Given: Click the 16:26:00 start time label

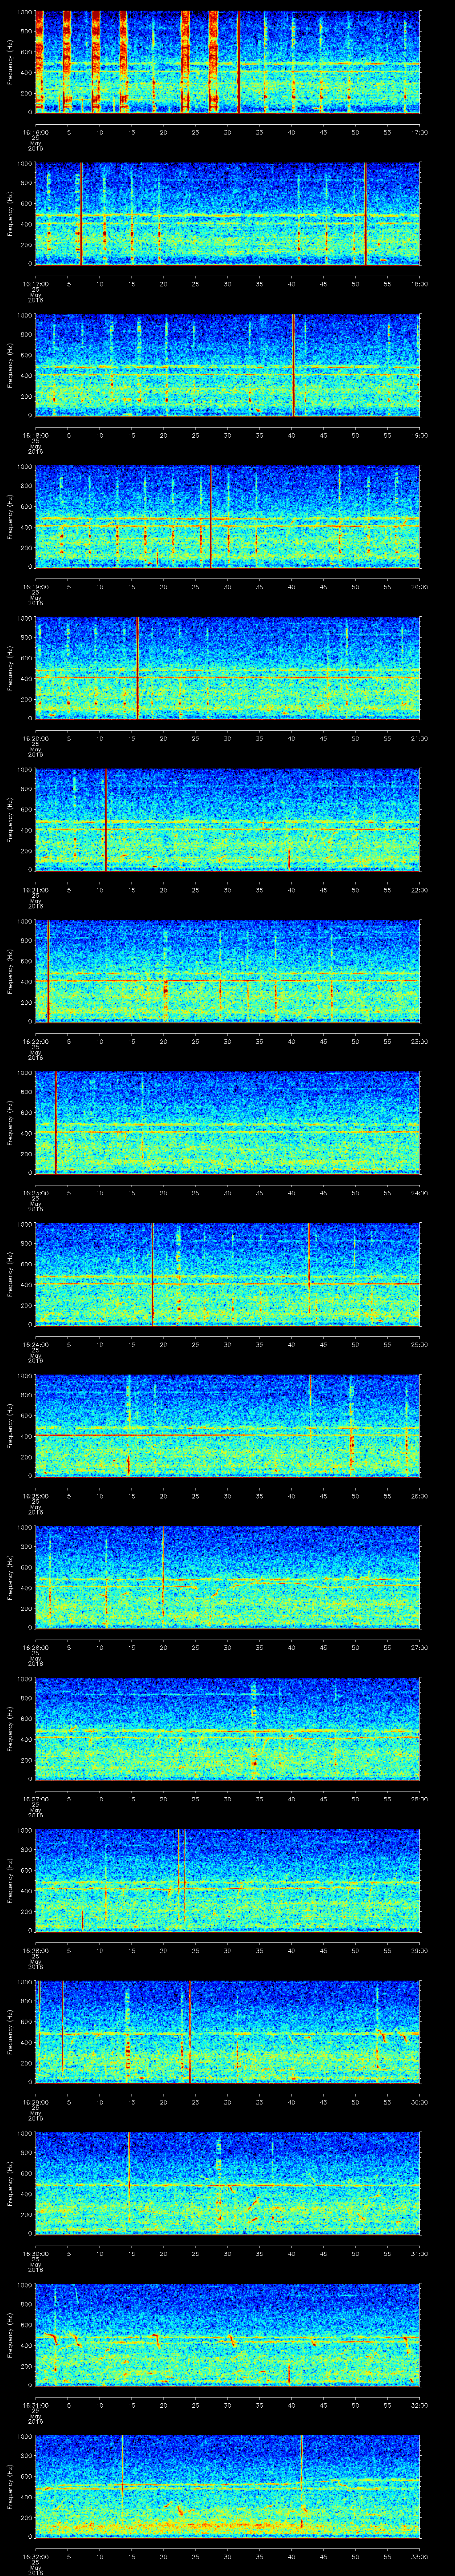Looking at the screenshot, I should [36, 1647].
